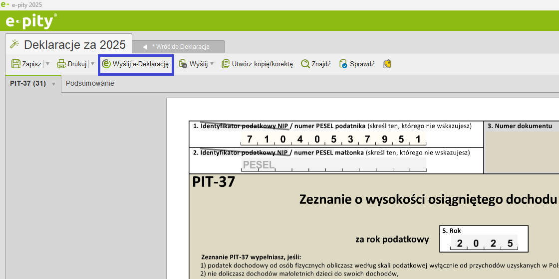The width and height of the screenshot is (559, 279).
Task: Switch to the Podsumowanie tab
Action: (x=90, y=83)
